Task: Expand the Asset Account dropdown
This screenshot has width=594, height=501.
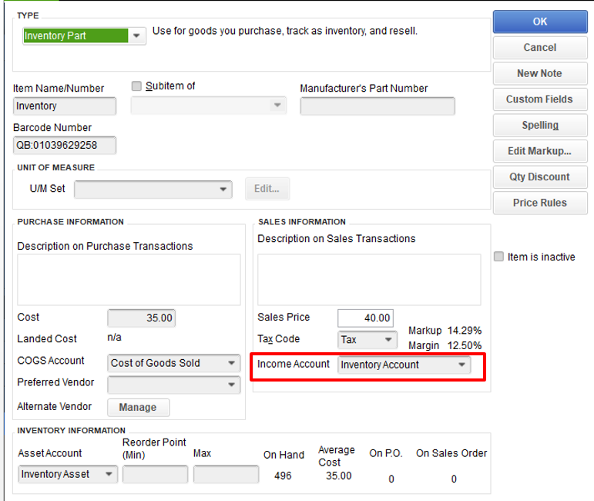Action: point(109,474)
